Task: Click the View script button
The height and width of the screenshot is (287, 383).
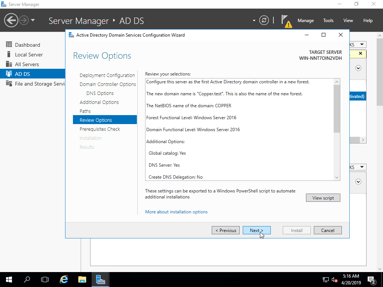Action: [323, 198]
